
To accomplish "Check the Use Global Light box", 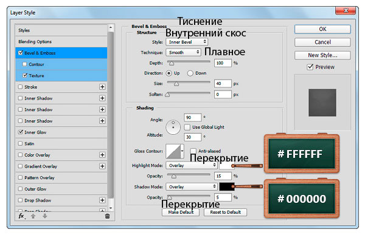I will tap(187, 127).
